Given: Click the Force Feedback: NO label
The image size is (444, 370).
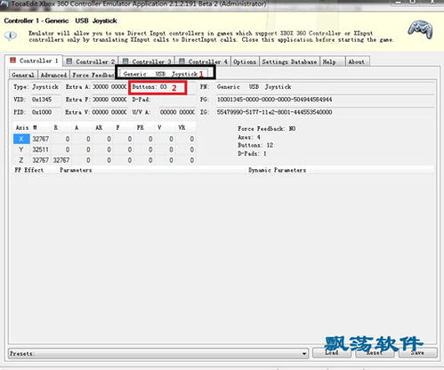Looking at the screenshot, I should (266, 129).
